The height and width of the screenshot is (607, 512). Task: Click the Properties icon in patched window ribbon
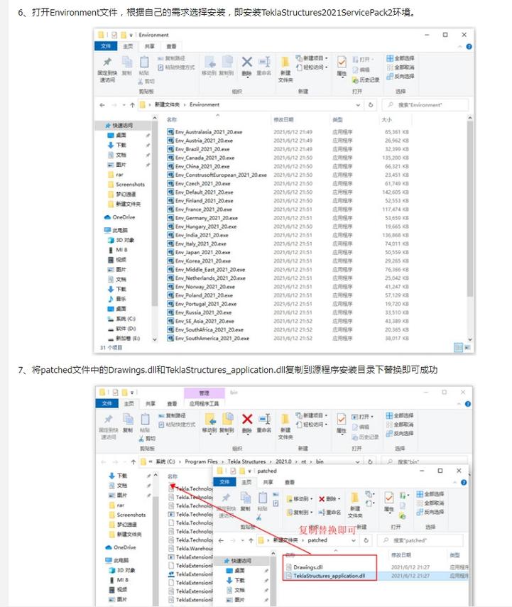click(389, 498)
